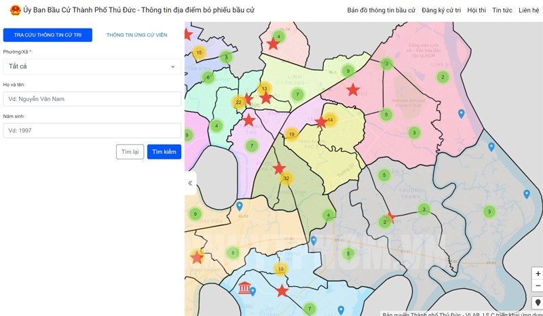
Task: Switch to Thông tin ứng cử viên tab
Action: click(x=136, y=35)
